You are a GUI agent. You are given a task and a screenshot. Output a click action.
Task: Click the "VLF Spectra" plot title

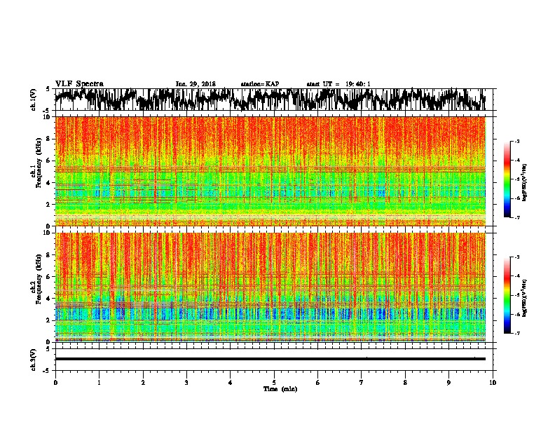click(79, 84)
